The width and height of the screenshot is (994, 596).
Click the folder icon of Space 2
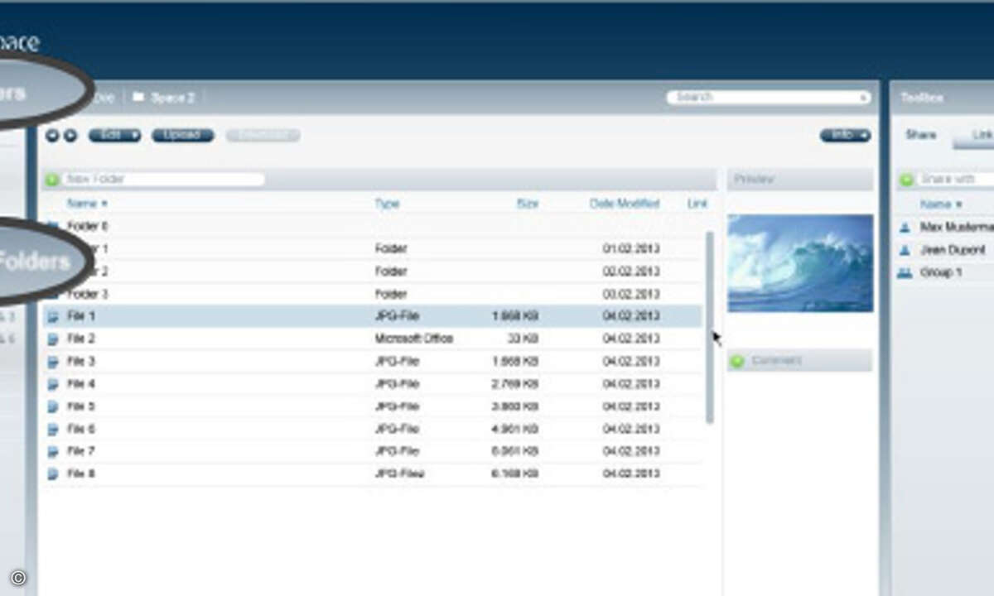[138, 98]
